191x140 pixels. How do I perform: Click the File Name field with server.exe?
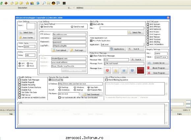click(69, 94)
